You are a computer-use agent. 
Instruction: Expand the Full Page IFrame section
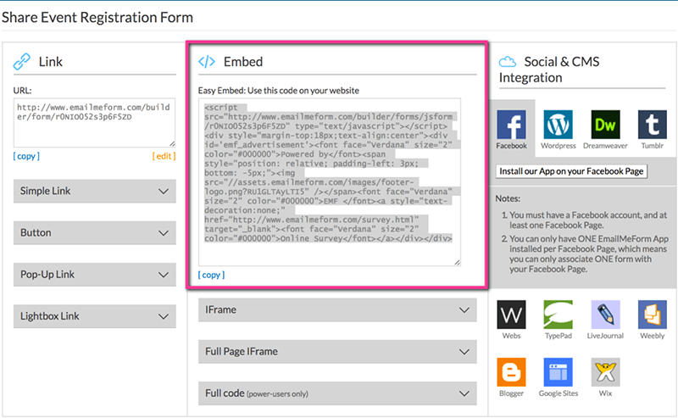(337, 351)
